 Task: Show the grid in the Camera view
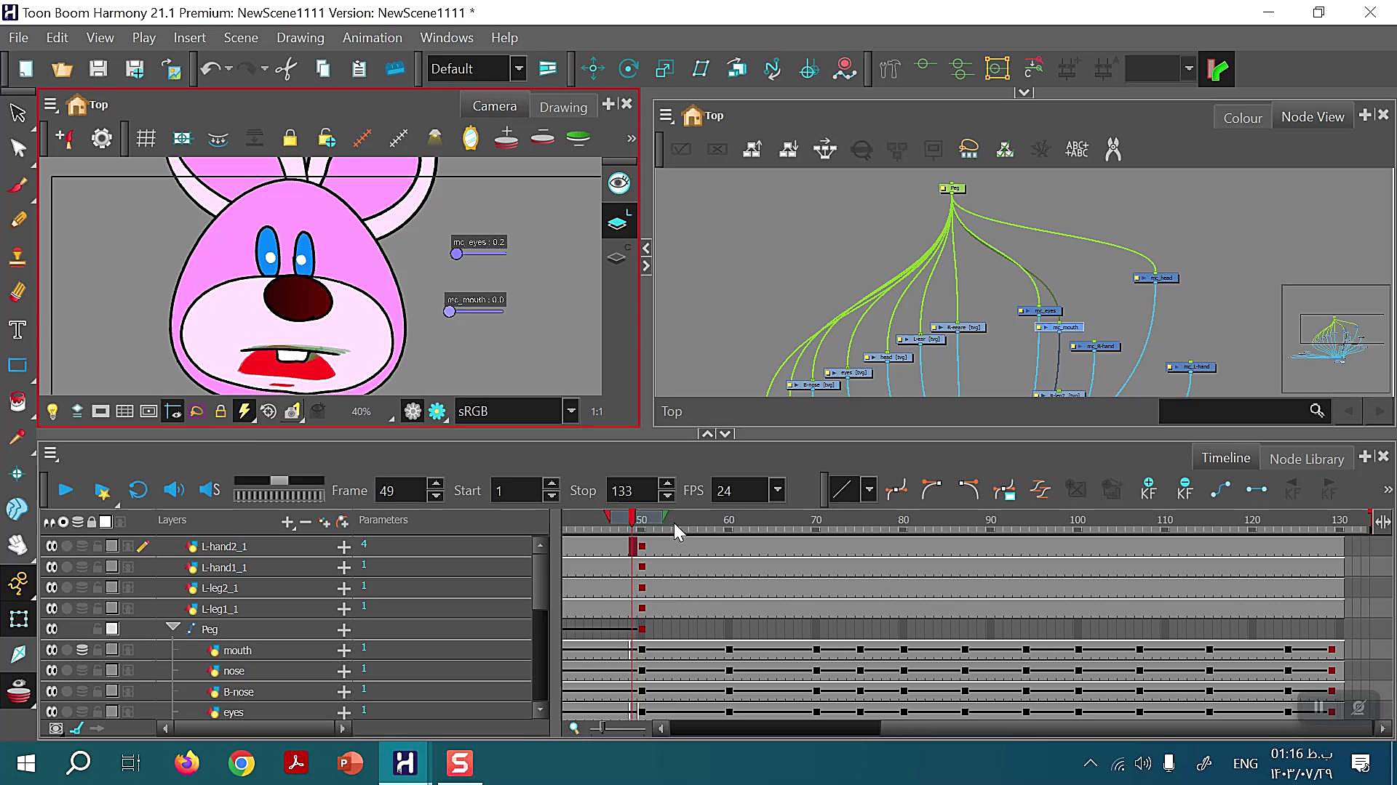point(146,138)
